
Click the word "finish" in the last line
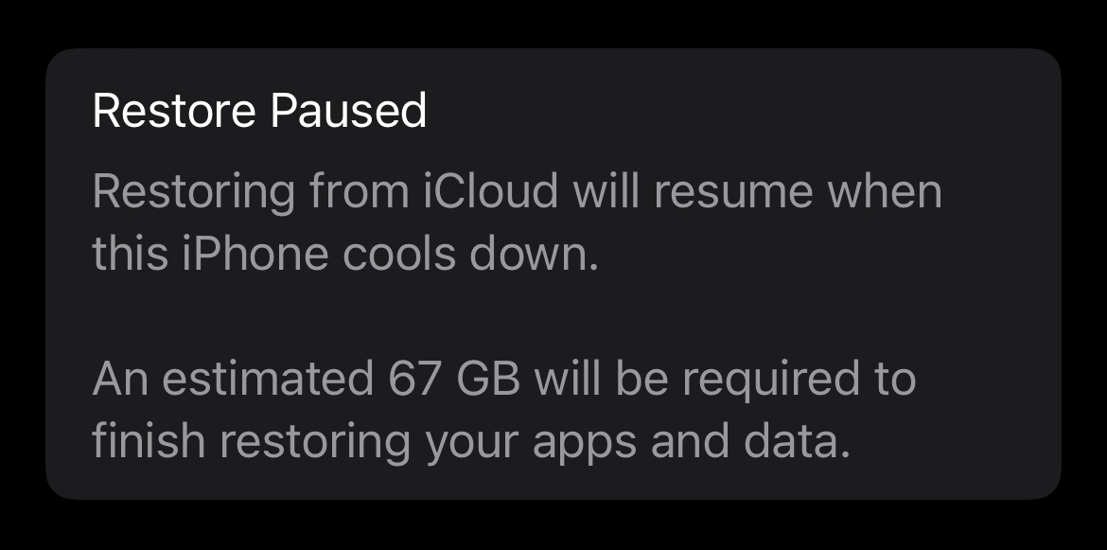[135, 442]
